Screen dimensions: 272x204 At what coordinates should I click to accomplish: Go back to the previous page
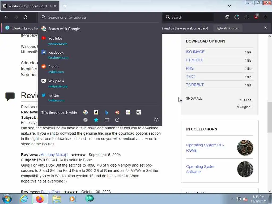point(6,17)
